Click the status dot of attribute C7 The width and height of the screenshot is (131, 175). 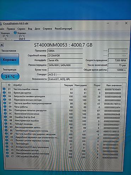7,156
